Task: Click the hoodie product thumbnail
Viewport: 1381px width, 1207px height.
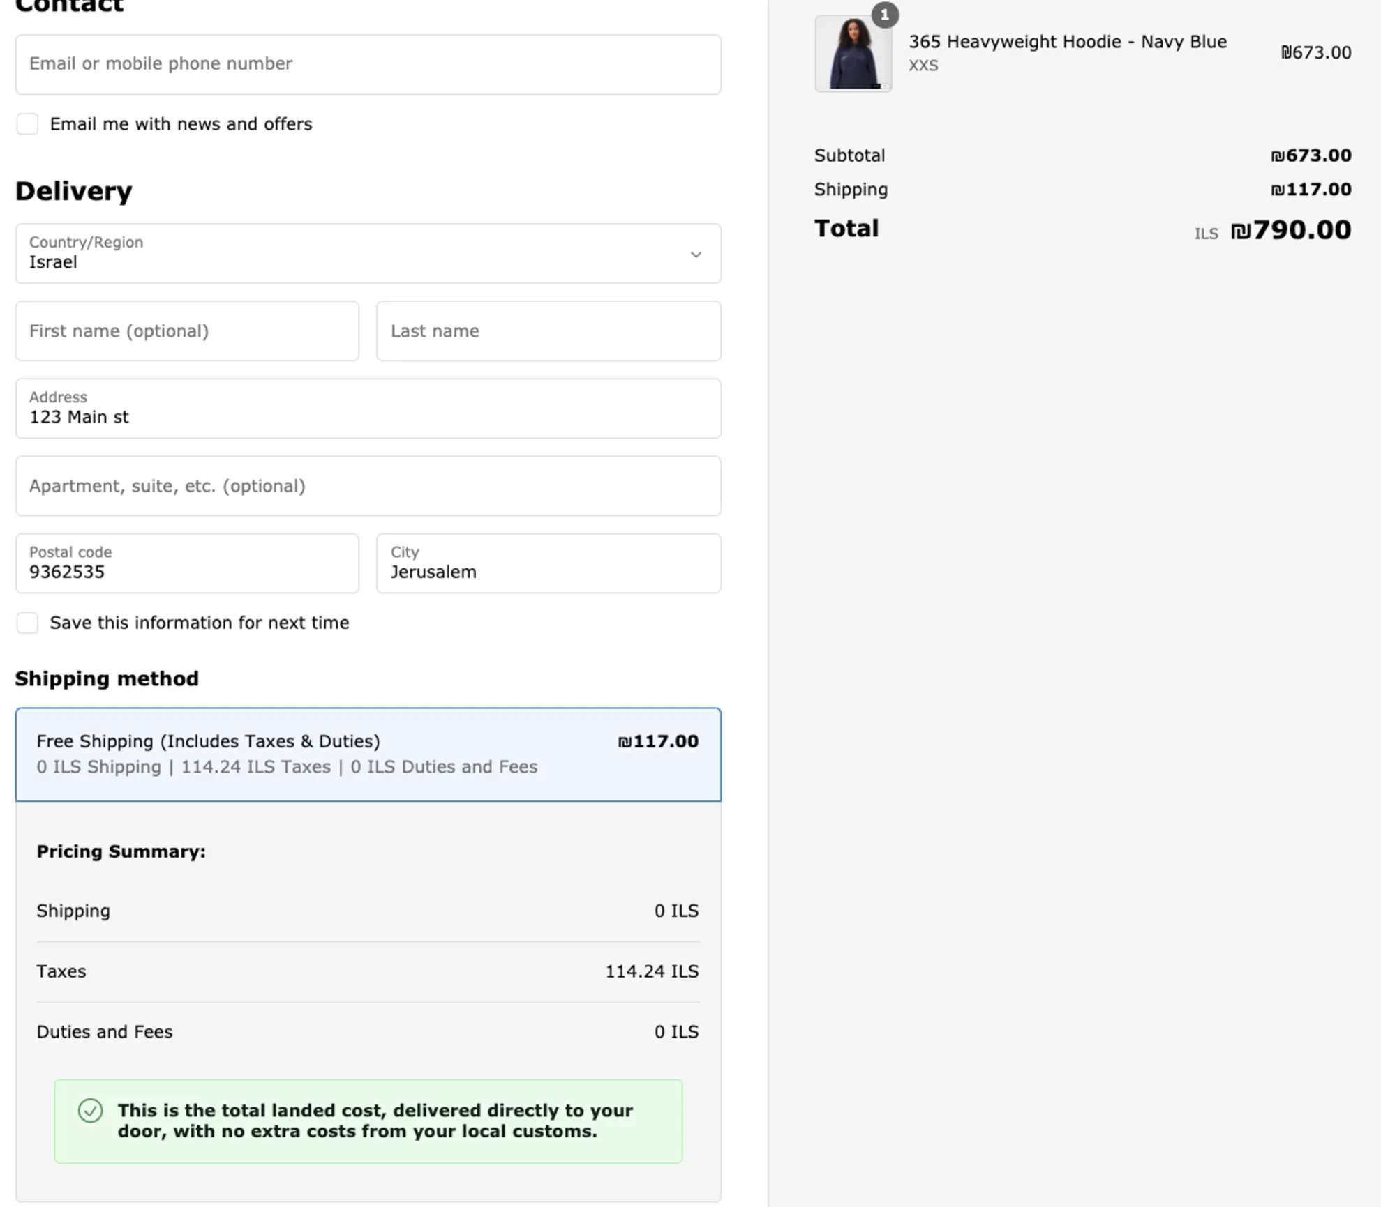Action: [x=853, y=54]
